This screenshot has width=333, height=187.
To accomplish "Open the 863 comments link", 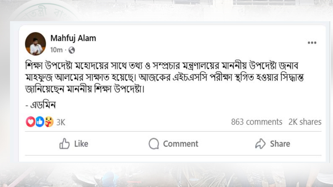I will coord(256,122).
